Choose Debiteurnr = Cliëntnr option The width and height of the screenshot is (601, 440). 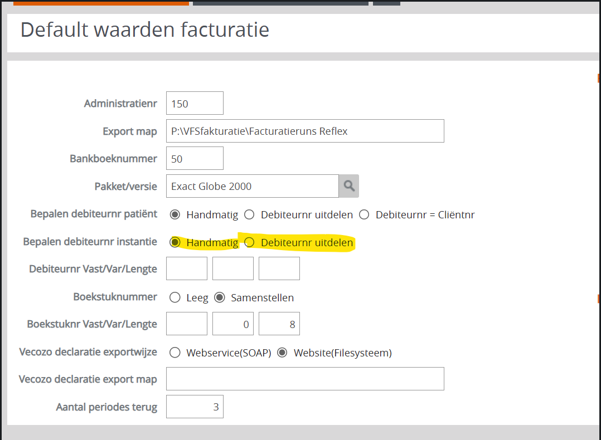[364, 215]
